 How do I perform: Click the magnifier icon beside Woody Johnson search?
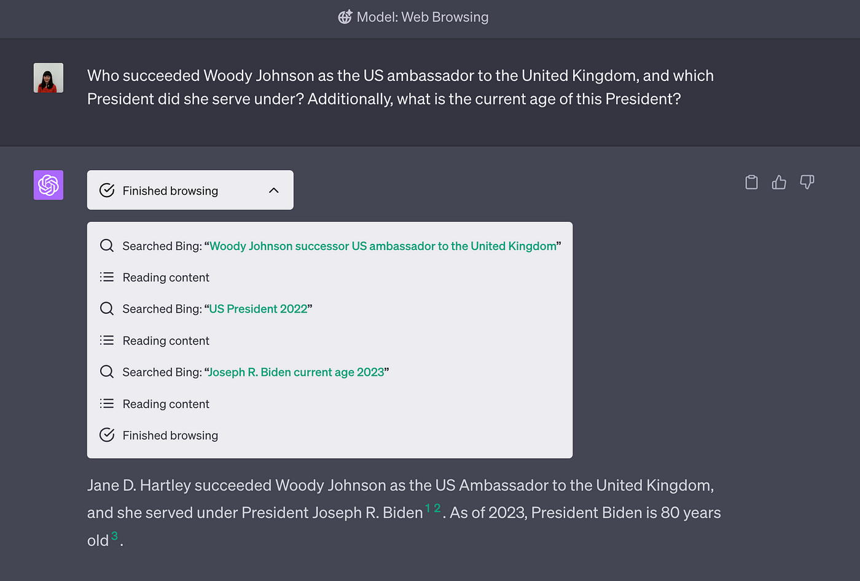107,246
